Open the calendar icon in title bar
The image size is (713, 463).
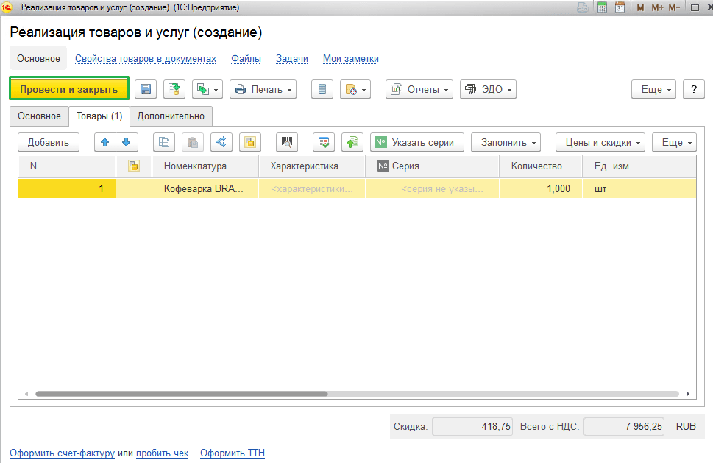[620, 7]
